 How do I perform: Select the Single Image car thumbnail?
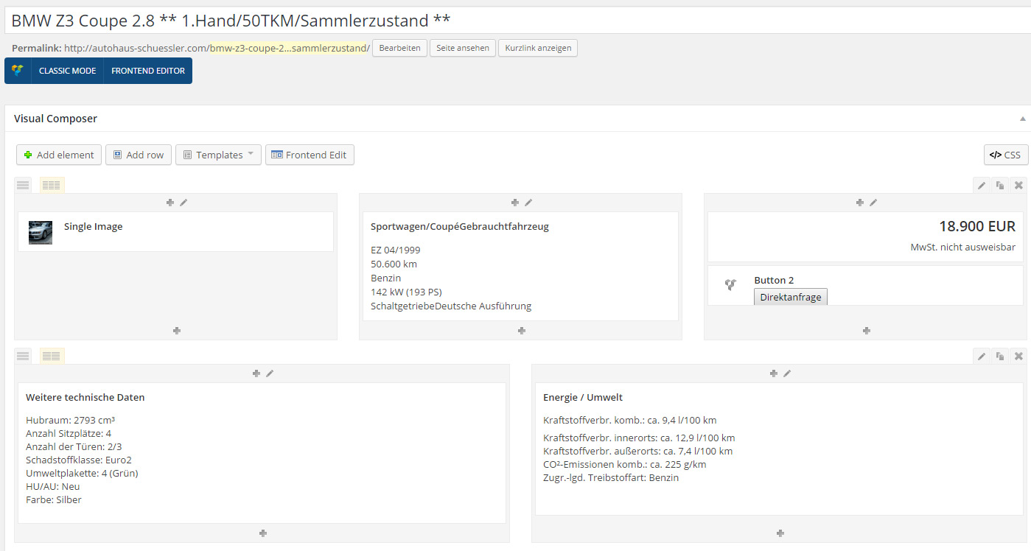point(41,232)
